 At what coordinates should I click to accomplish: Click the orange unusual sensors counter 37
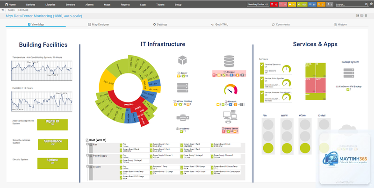point(321,4)
